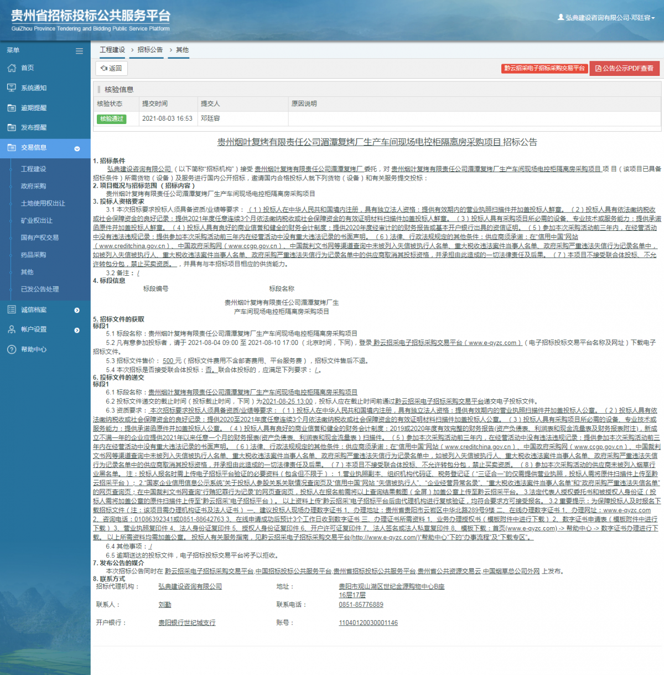The image size is (664, 675).
Task: Click the 帮助中心 question mark icon
Action: coord(12,349)
